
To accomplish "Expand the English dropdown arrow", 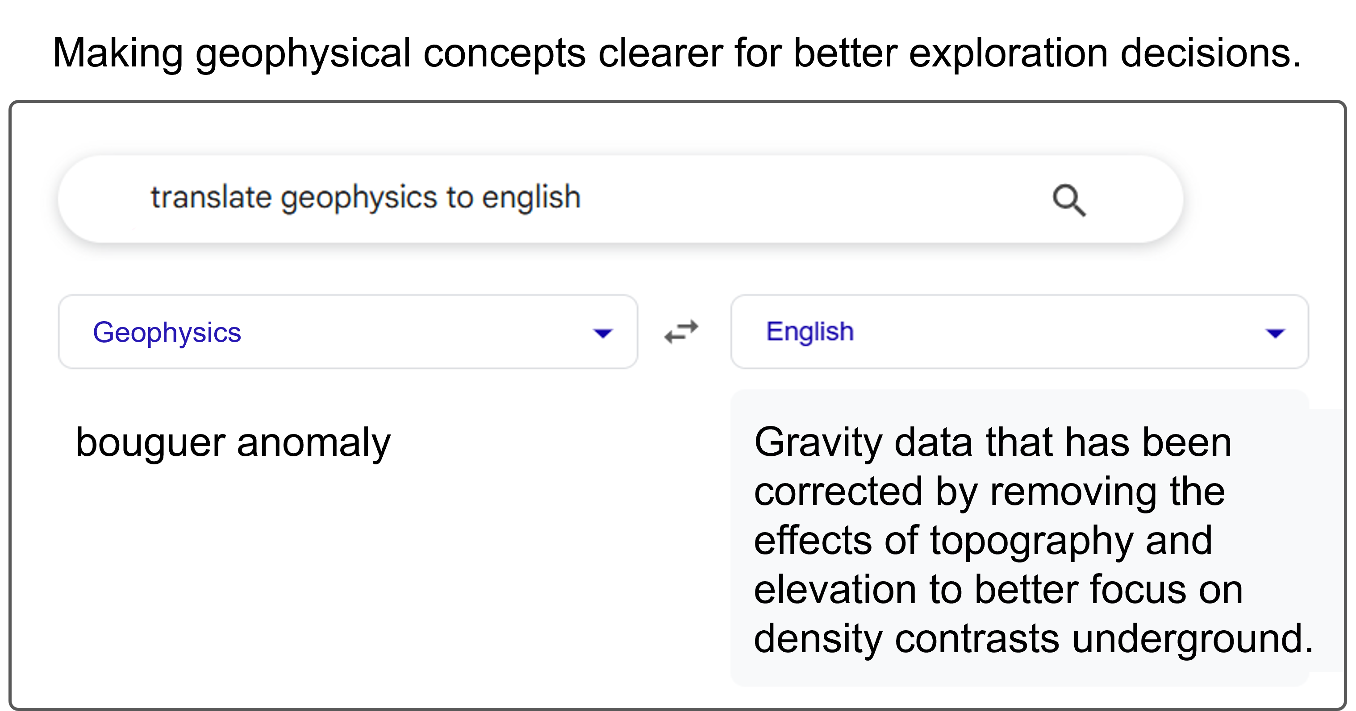I will pos(1275,333).
